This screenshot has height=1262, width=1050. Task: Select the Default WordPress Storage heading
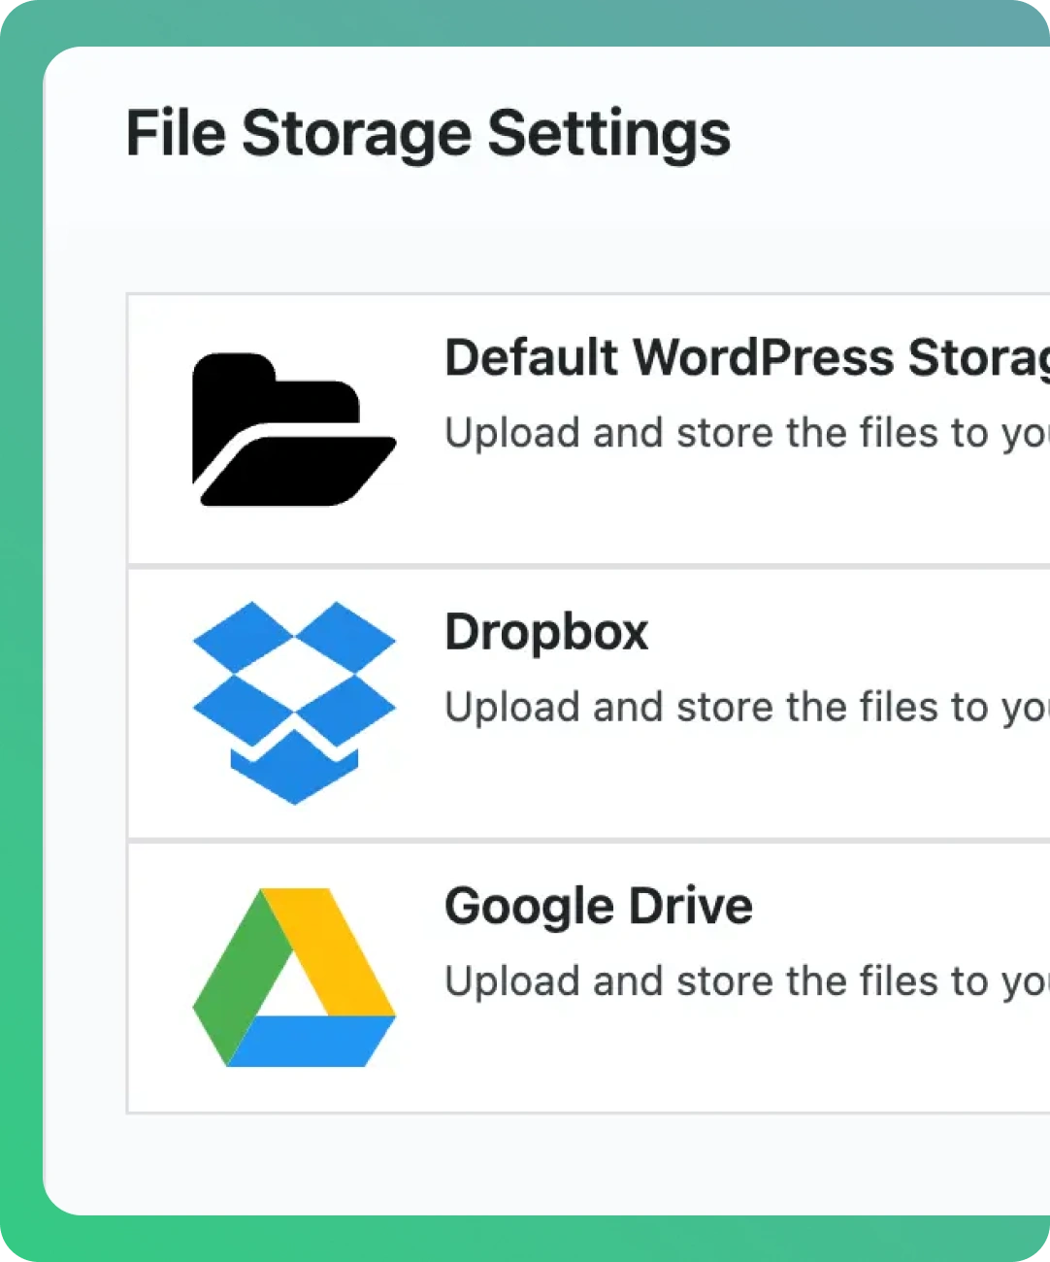(747, 359)
